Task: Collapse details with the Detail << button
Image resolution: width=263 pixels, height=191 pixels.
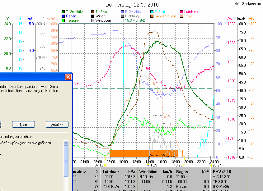Action: click(57, 125)
